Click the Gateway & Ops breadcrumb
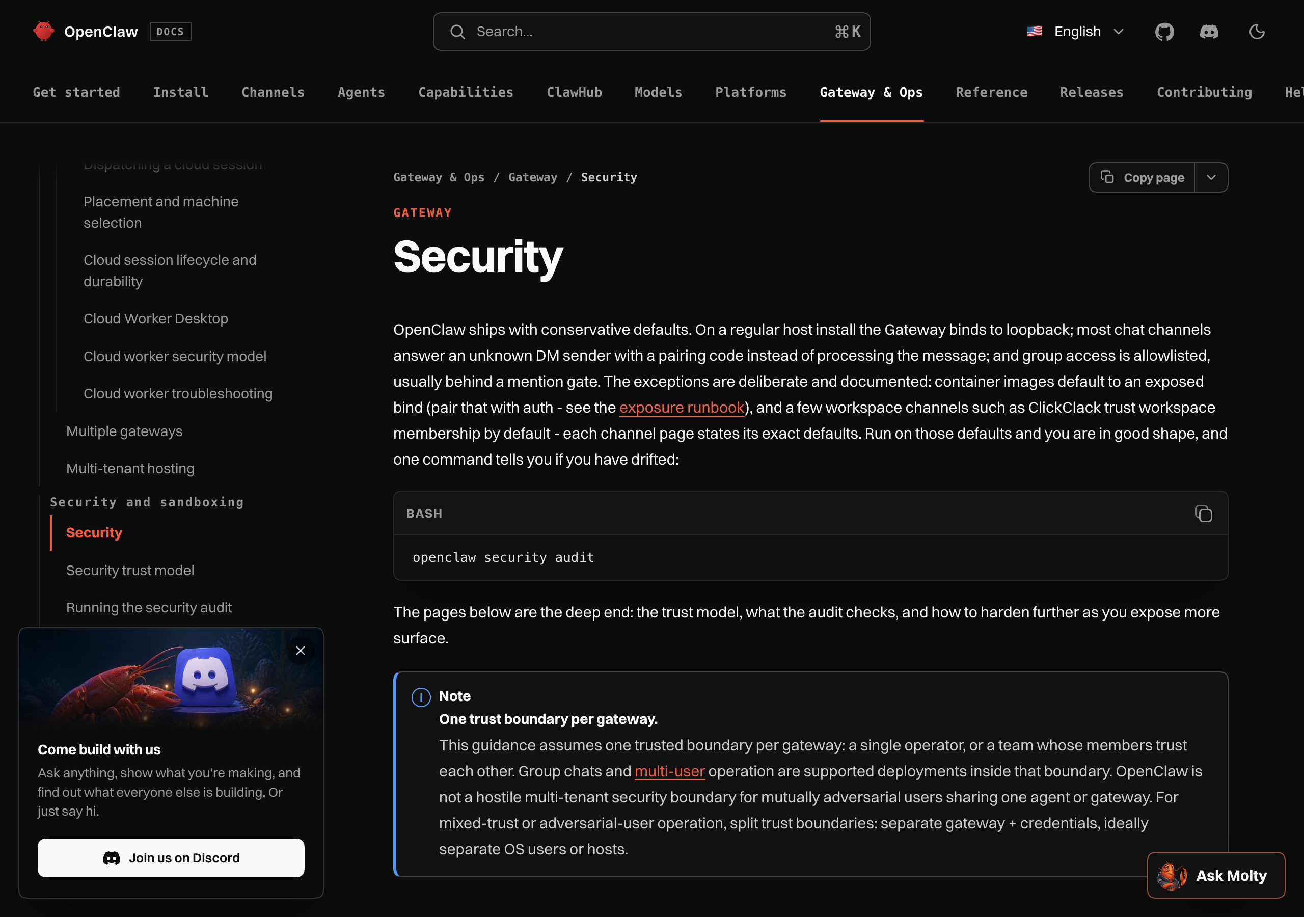 [439, 177]
